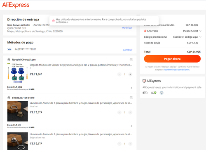206x150 pixels.
Task: Click the Envío: CLP 2,032 shipping line
Action: tap(15, 87)
